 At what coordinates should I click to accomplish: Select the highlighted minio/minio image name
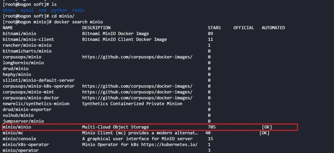tap(17, 127)
